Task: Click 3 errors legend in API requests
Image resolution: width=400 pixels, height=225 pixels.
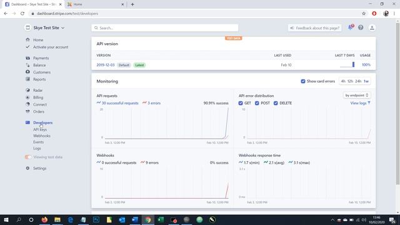Action: (x=151, y=103)
